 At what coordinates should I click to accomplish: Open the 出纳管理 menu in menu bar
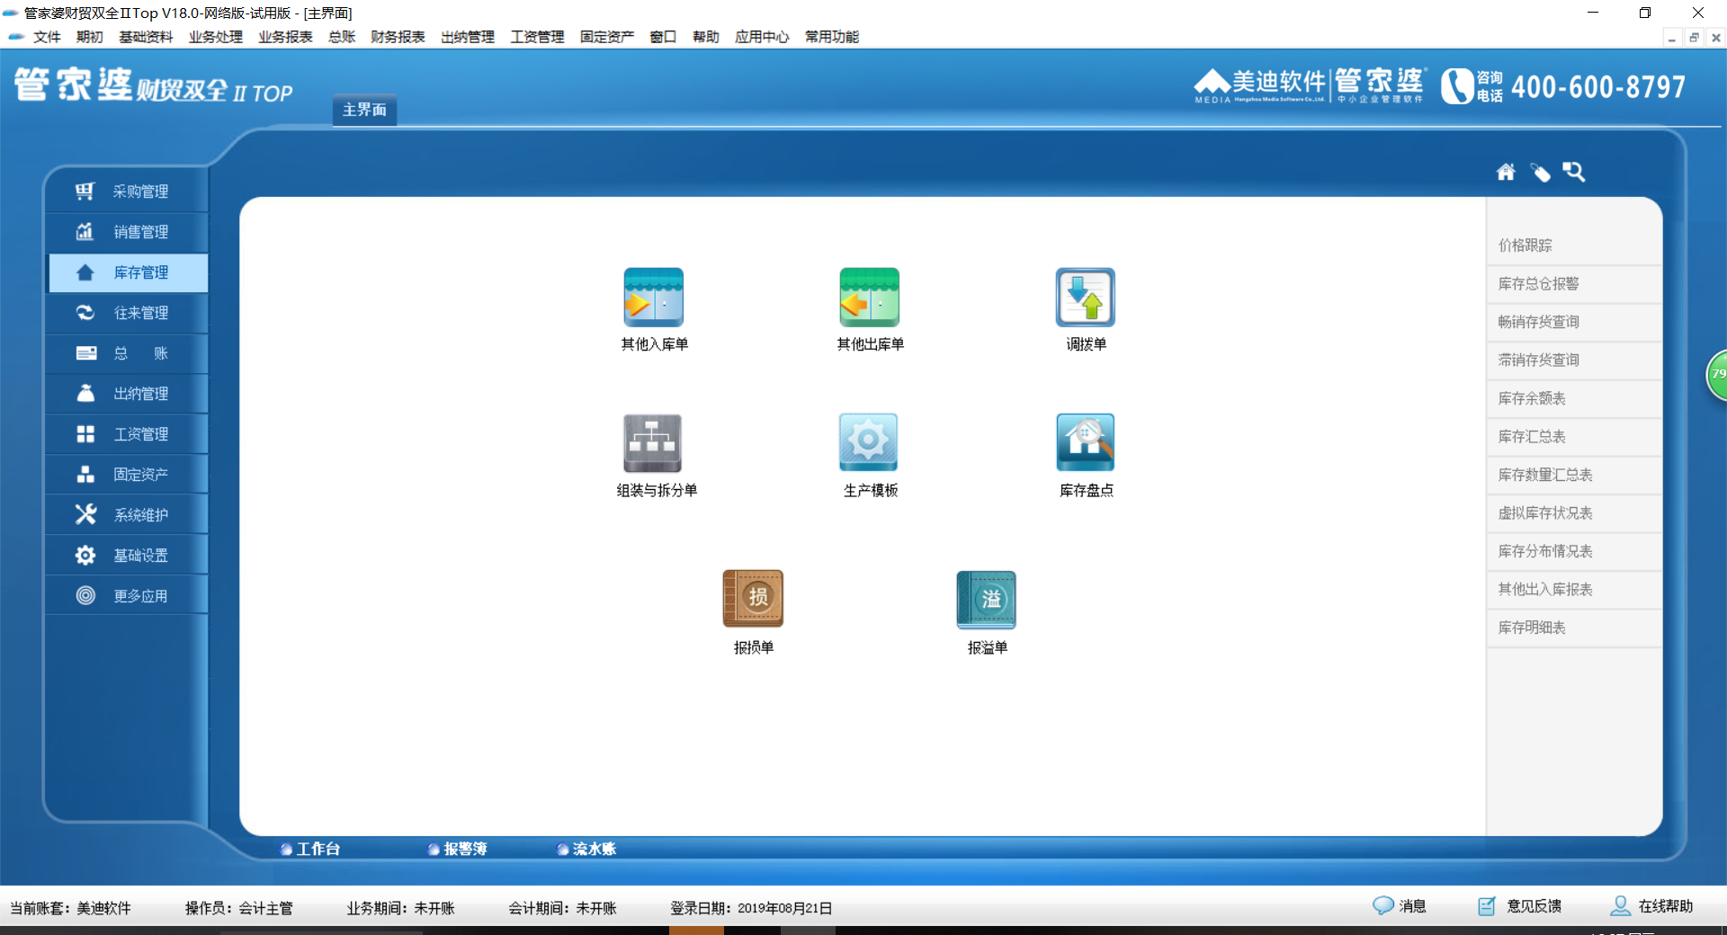pyautogui.click(x=468, y=37)
